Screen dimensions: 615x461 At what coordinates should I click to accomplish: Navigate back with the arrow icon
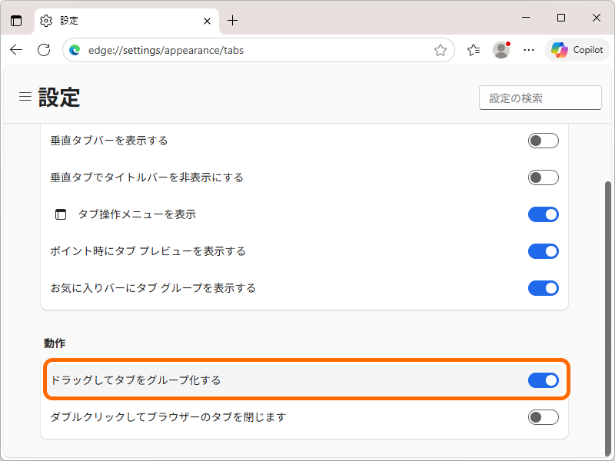click(x=16, y=49)
